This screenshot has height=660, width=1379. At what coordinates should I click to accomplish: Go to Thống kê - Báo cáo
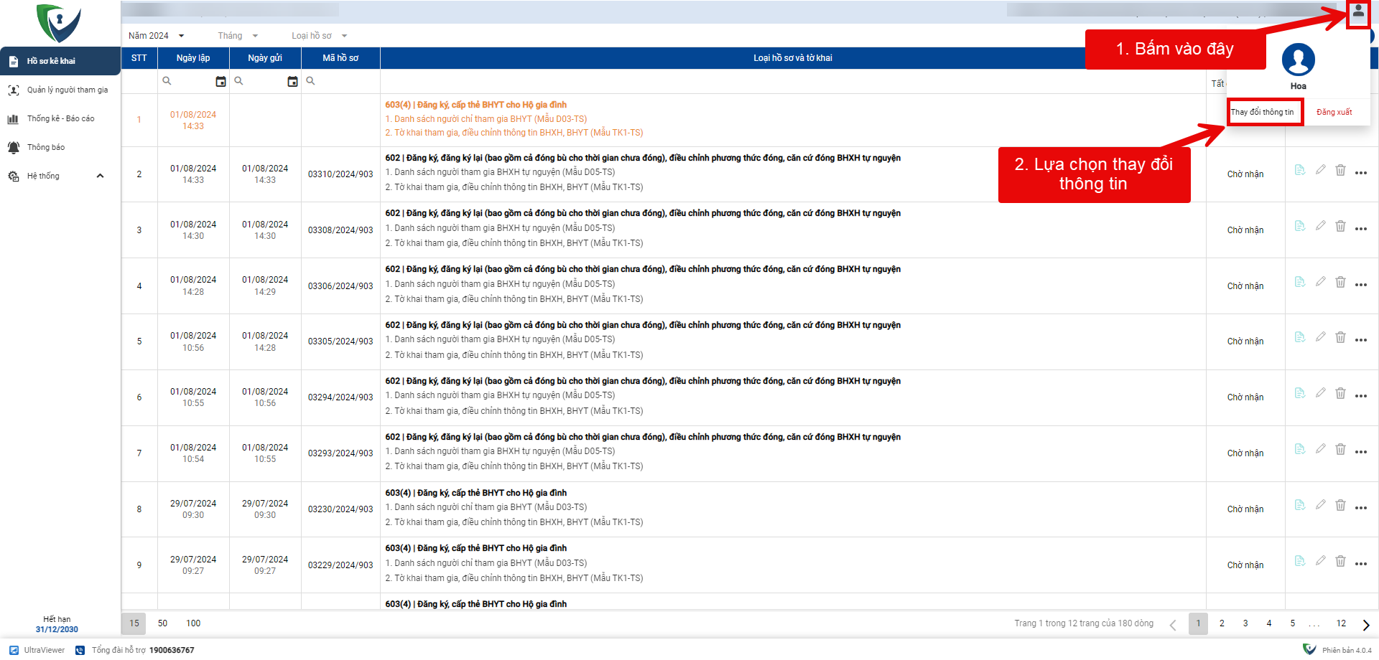tap(60, 119)
